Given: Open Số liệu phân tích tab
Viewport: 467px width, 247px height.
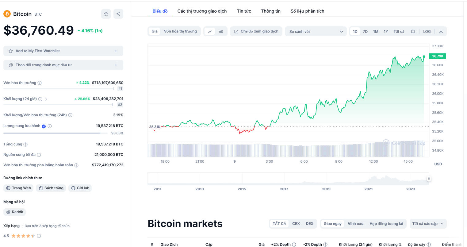Looking at the screenshot, I should pos(307,11).
